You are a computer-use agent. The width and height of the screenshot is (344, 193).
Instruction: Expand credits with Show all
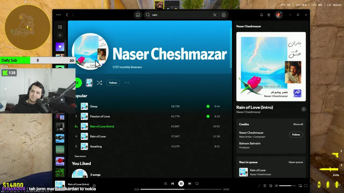point(298,124)
